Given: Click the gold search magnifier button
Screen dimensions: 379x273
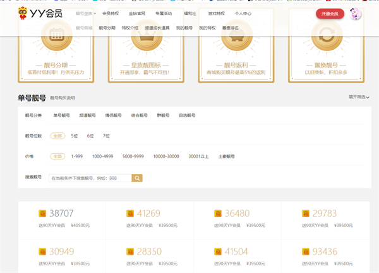Looking at the screenshot, I should (x=137, y=178).
